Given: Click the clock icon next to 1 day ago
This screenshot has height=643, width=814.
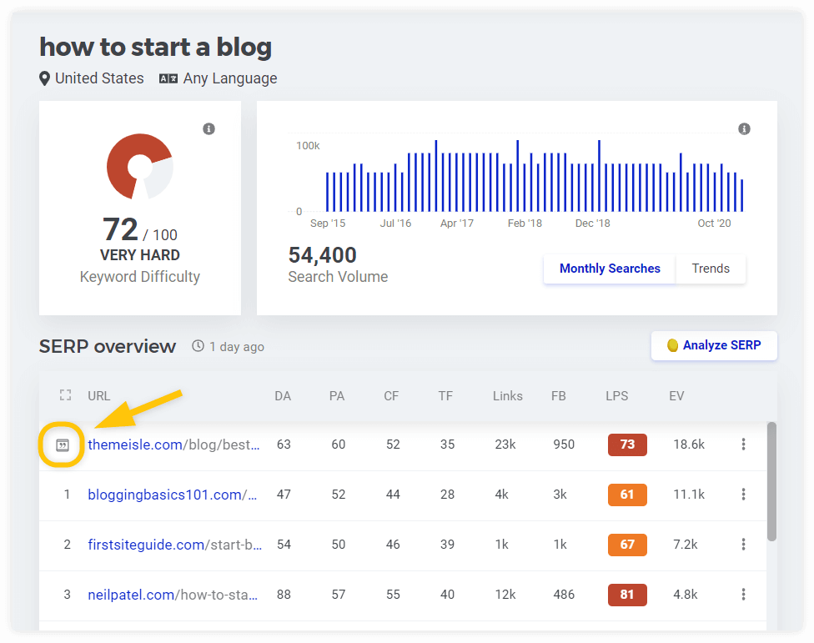Looking at the screenshot, I should pyautogui.click(x=198, y=346).
